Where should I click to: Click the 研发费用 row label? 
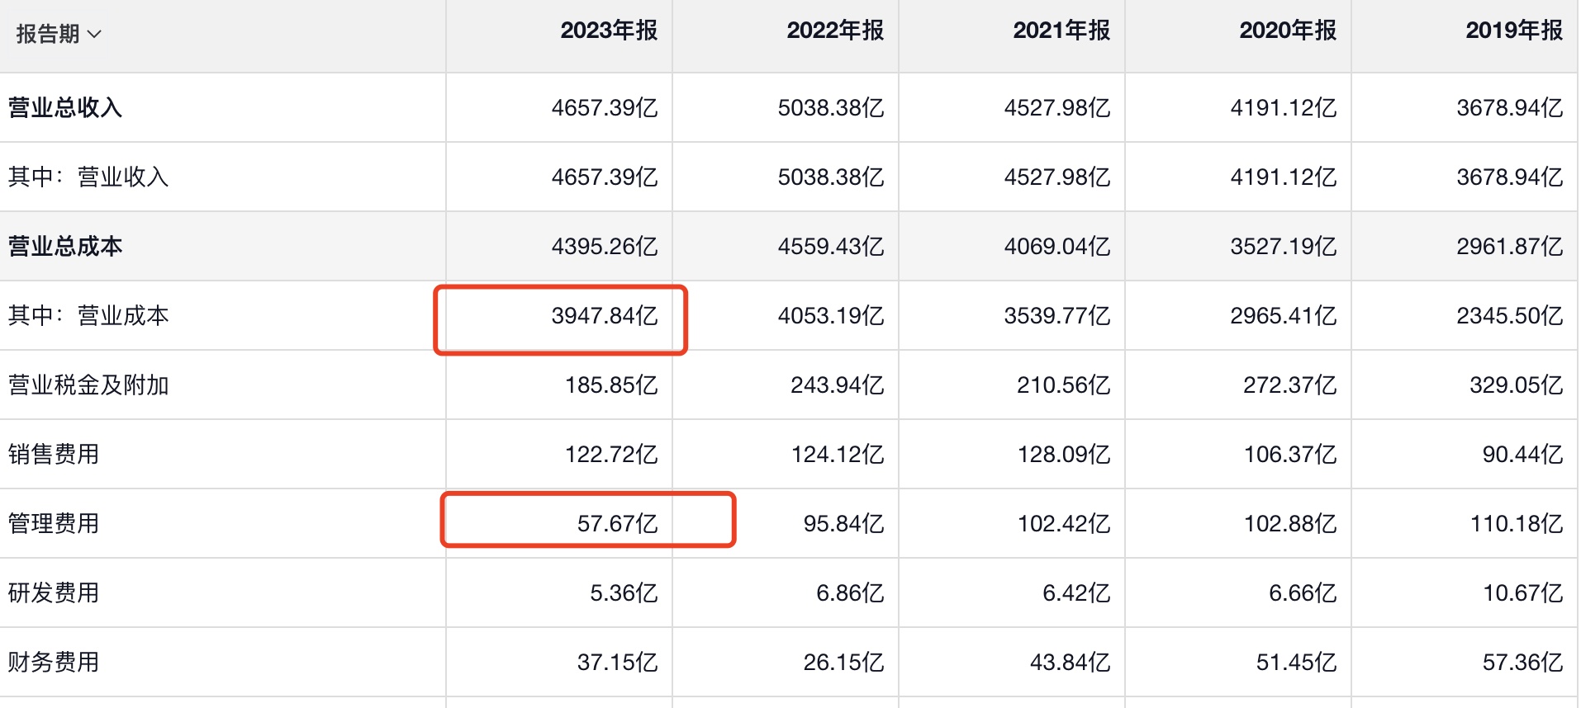click(x=54, y=593)
